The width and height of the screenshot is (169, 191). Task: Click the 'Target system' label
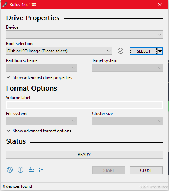(x=105, y=60)
